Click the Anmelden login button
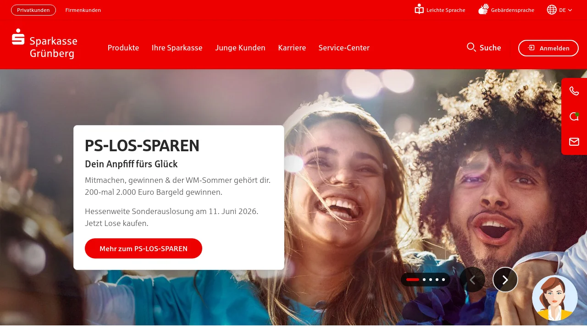The width and height of the screenshot is (587, 330). pos(548,48)
